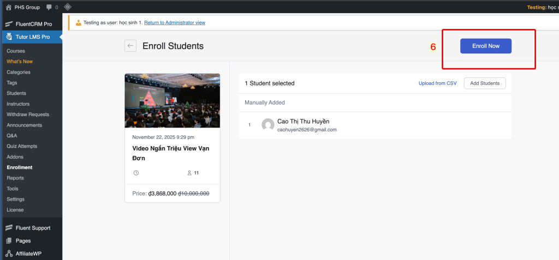The image size is (559, 260).
Task: Go to the Courses submenu
Action: [16, 51]
